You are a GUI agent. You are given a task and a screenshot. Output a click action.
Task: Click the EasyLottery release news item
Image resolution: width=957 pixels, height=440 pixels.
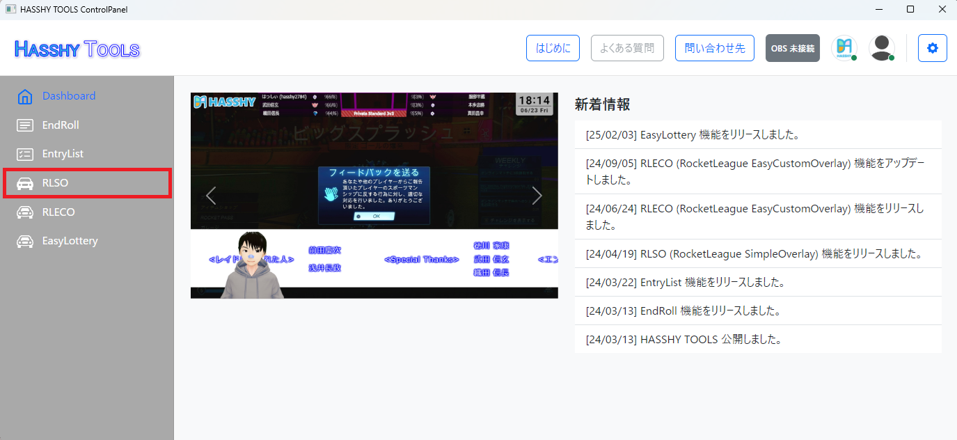758,134
